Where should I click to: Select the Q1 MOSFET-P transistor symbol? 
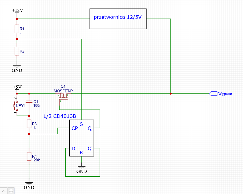point(63,97)
